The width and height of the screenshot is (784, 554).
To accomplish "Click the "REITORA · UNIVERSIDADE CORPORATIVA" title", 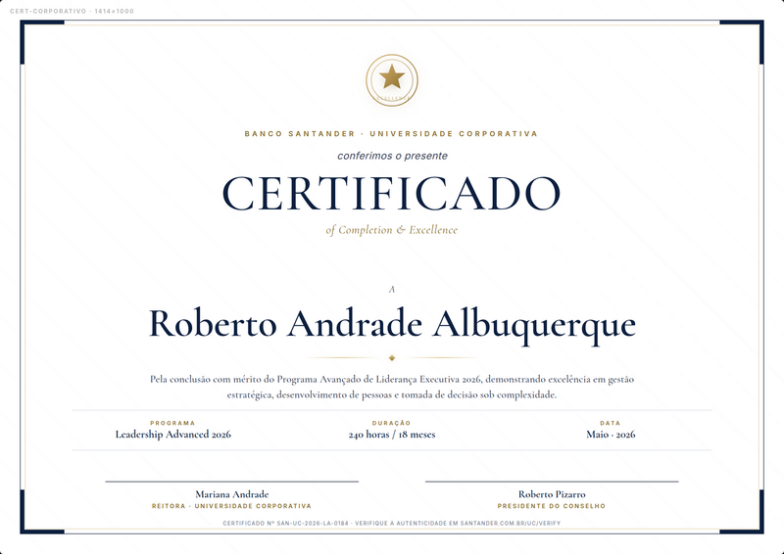I will pyautogui.click(x=231, y=506).
